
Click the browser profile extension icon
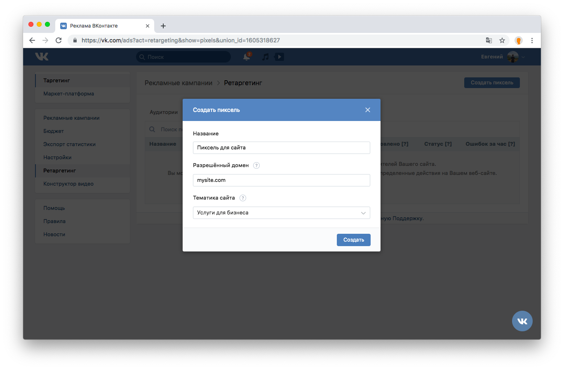519,40
